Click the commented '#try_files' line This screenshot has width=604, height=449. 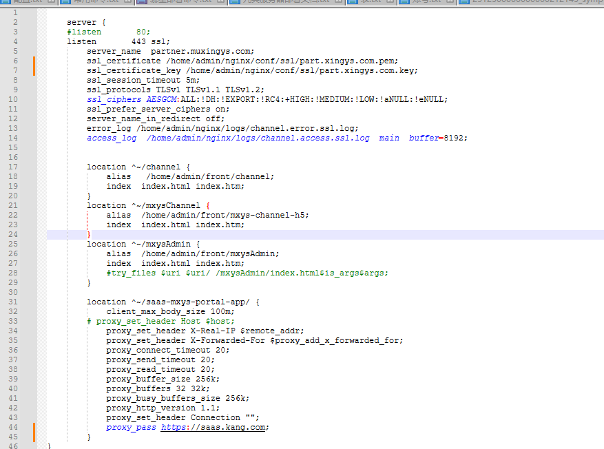(247, 273)
